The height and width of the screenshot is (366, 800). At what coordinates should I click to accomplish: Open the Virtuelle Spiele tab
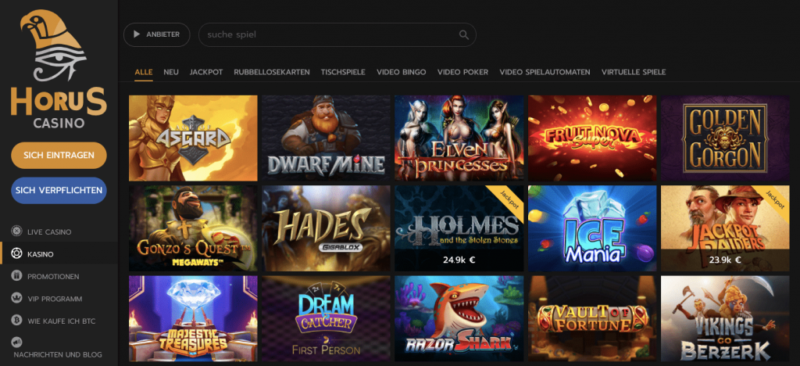[633, 72]
